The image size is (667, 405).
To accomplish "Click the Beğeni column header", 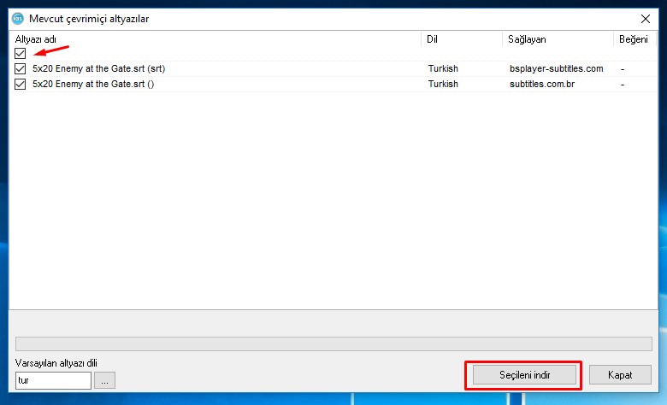I will coord(635,39).
